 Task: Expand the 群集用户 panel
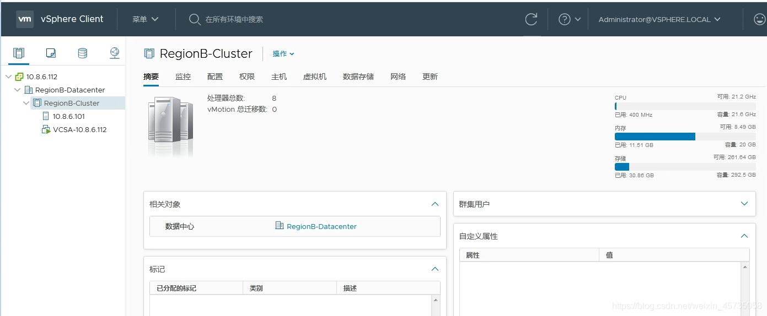coord(744,204)
